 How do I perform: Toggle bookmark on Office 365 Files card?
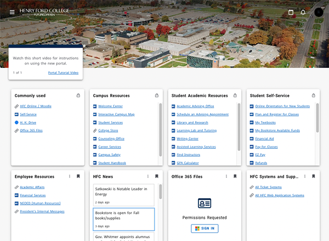(x=235, y=176)
